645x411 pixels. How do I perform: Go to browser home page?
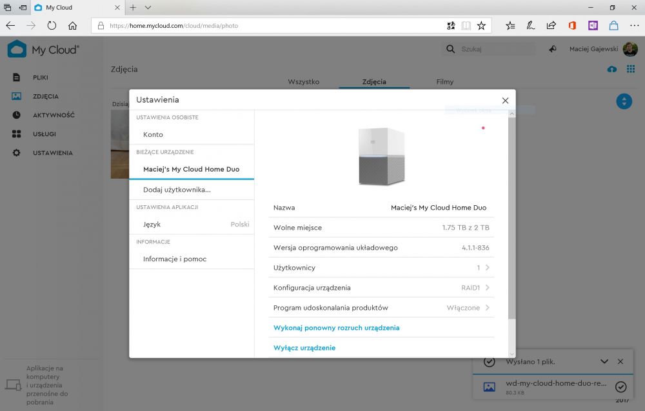[72, 26]
